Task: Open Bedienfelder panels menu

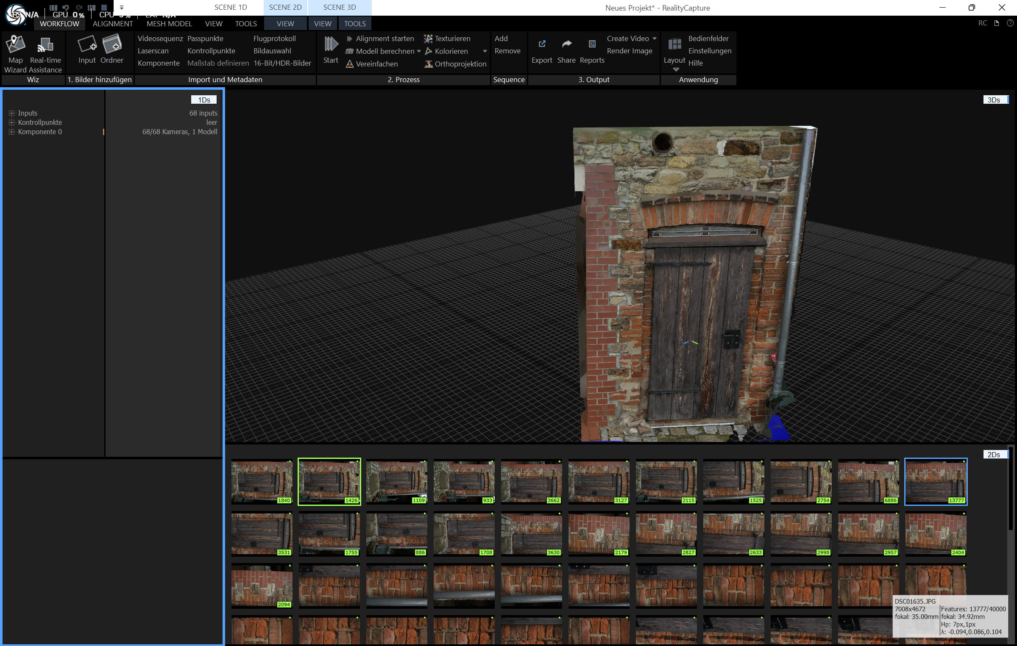Action: [x=708, y=39]
